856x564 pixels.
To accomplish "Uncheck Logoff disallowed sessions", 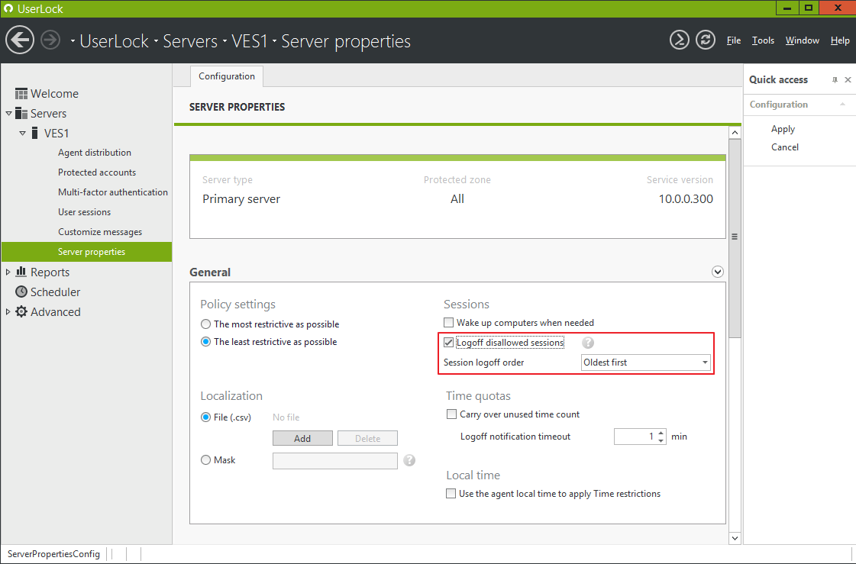I will coord(449,343).
